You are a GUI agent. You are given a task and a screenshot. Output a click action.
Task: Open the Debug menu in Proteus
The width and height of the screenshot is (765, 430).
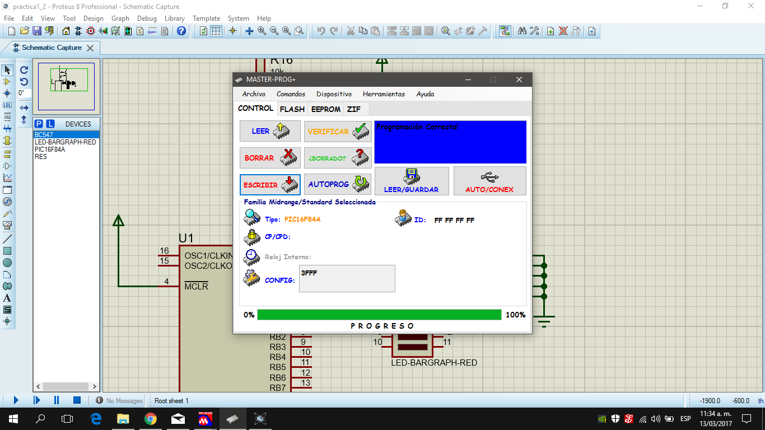coord(147,18)
